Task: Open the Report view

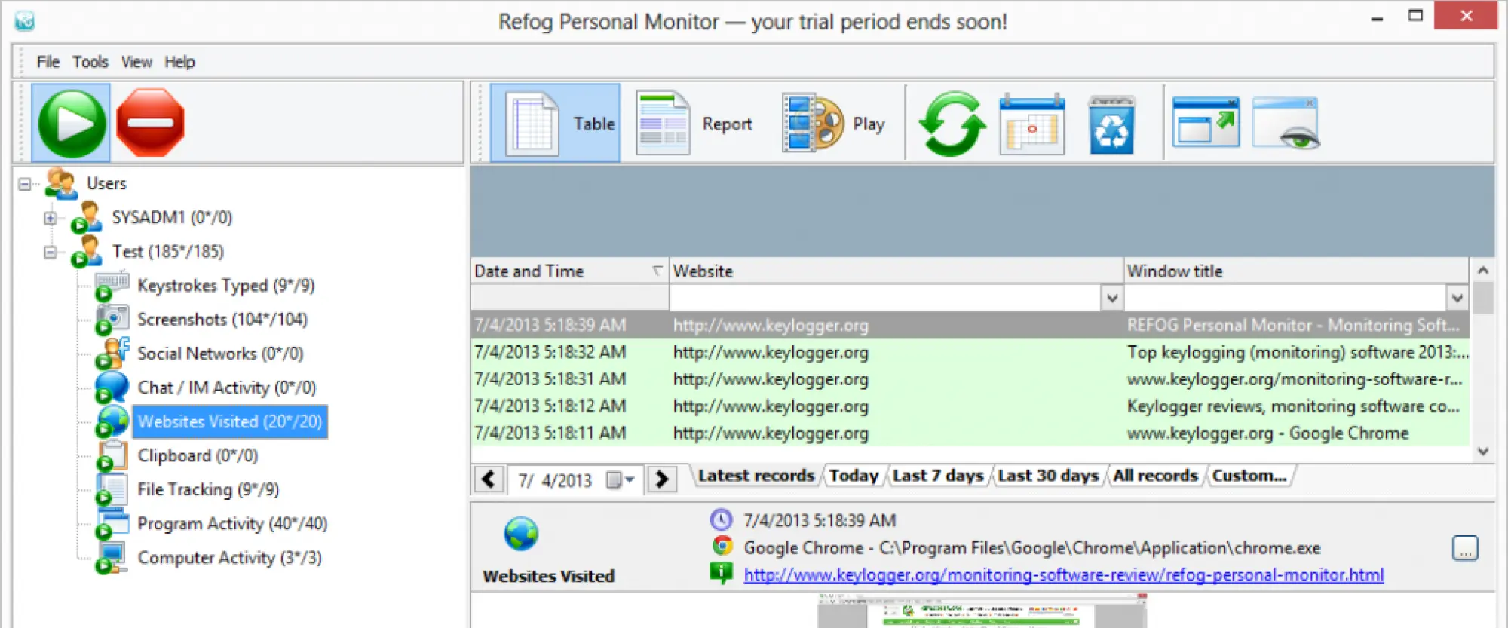Action: (694, 124)
